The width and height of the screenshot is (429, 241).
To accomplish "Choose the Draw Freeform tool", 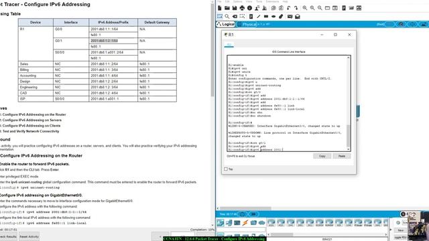I will pyautogui.click(x=281, y=16).
